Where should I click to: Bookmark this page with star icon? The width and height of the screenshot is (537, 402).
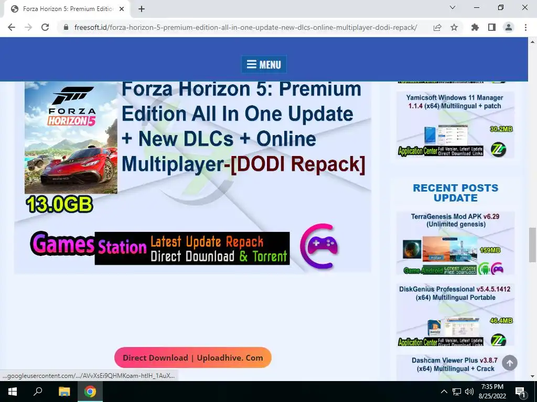(x=454, y=27)
